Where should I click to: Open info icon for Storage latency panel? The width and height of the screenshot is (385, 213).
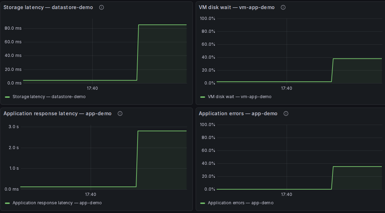(101, 7)
